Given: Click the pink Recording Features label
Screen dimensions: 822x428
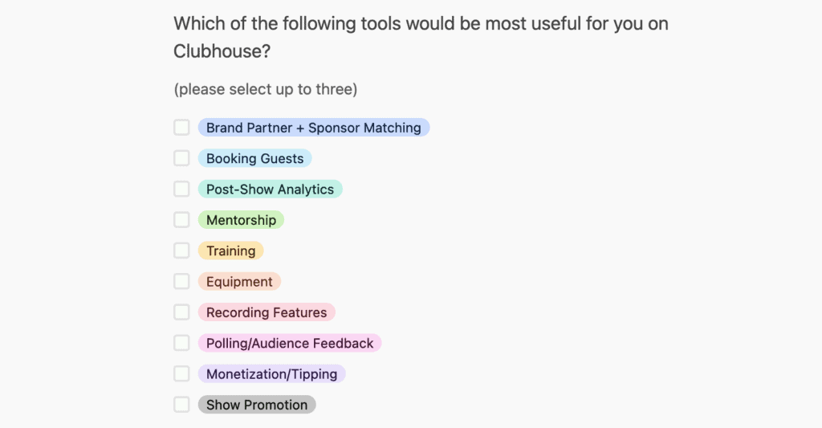Looking at the screenshot, I should tap(267, 312).
